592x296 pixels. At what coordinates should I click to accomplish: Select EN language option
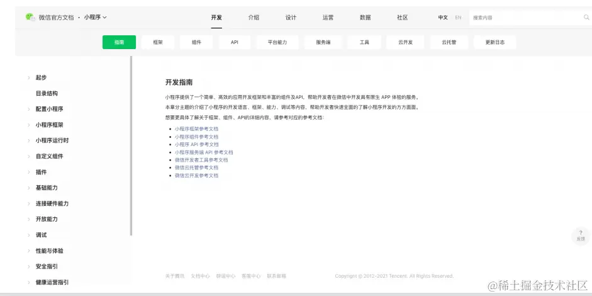[x=458, y=18]
